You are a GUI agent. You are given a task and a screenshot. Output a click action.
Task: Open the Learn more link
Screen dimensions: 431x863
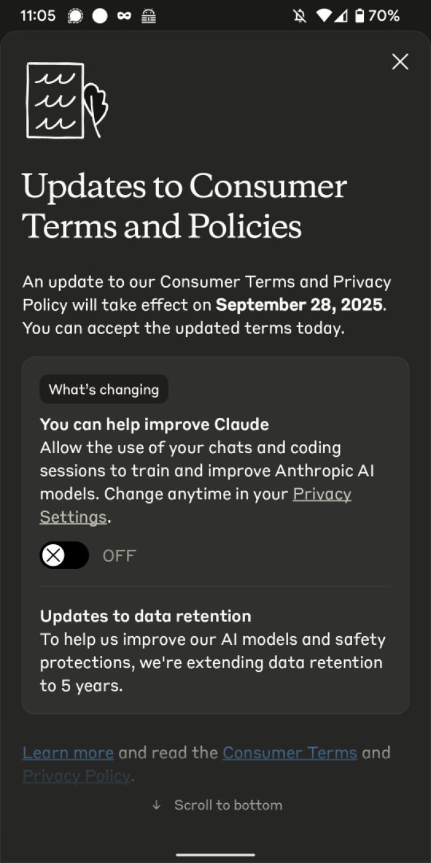[x=67, y=753]
